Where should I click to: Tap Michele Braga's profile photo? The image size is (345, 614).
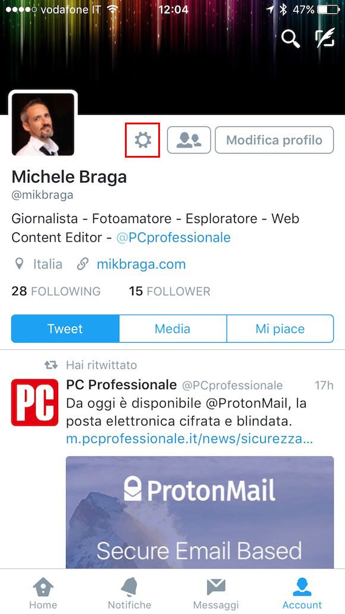pyautogui.click(x=43, y=124)
